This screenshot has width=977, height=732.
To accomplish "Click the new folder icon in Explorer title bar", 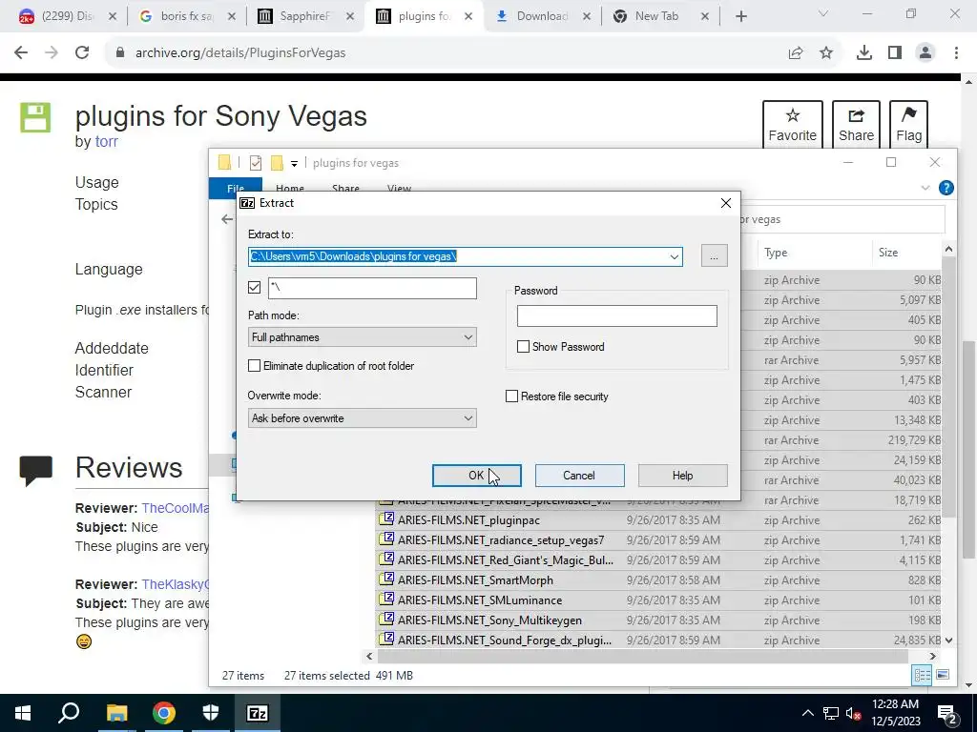I will pyautogui.click(x=277, y=163).
